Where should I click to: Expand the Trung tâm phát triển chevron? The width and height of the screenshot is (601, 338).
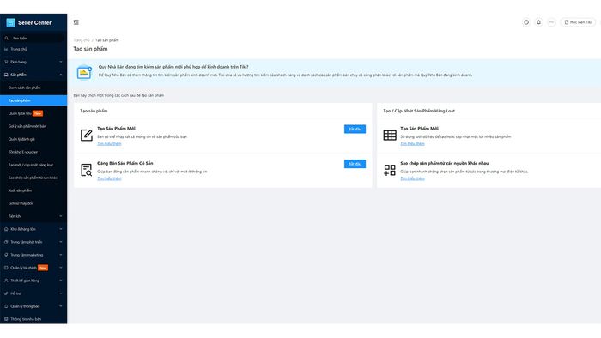click(x=61, y=242)
